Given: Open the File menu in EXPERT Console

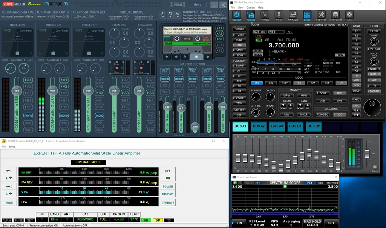Looking at the screenshot, I should (3, 147).
